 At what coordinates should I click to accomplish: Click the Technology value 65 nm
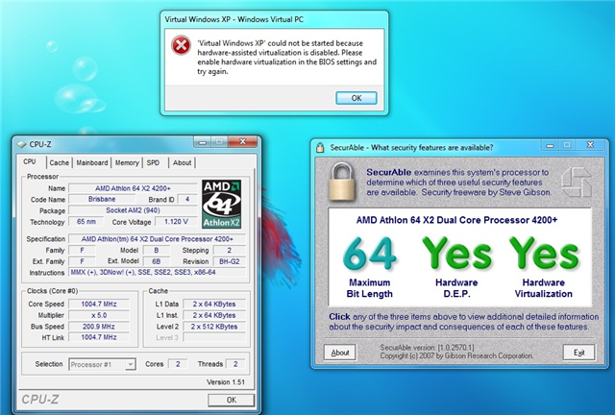point(86,222)
